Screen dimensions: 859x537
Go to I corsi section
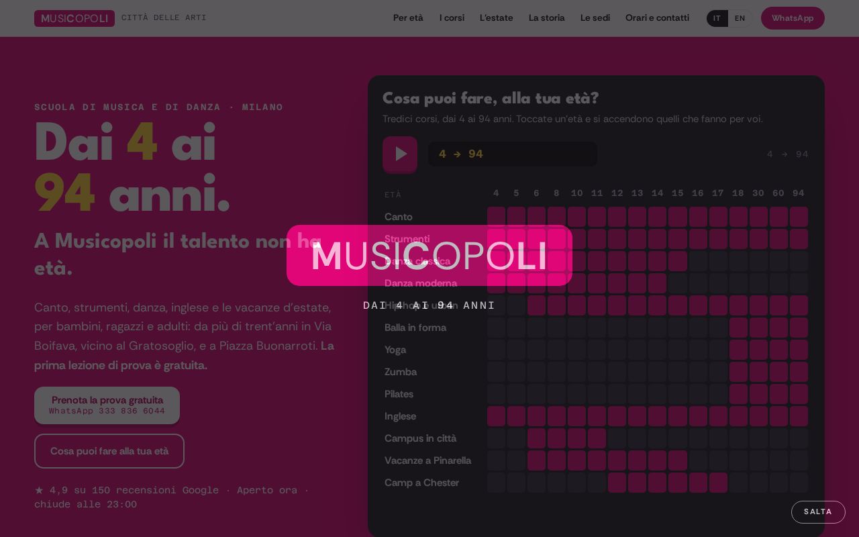pyautogui.click(x=452, y=18)
